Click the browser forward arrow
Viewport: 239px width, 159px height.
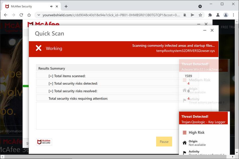13,15
